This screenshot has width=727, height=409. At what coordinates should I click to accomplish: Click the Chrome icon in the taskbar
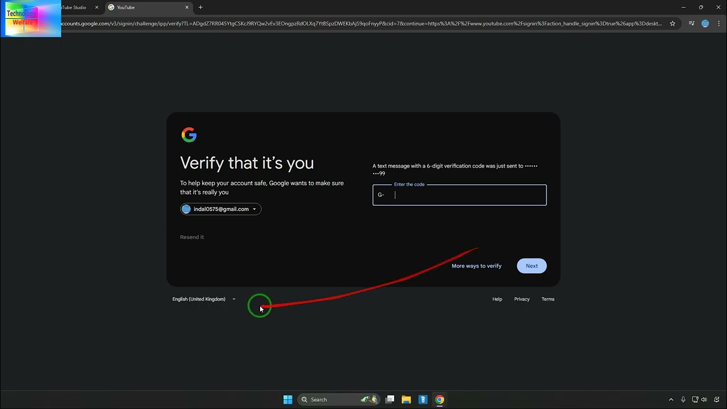click(439, 399)
